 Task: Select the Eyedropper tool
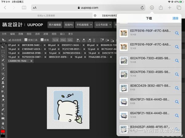coord(3,69)
